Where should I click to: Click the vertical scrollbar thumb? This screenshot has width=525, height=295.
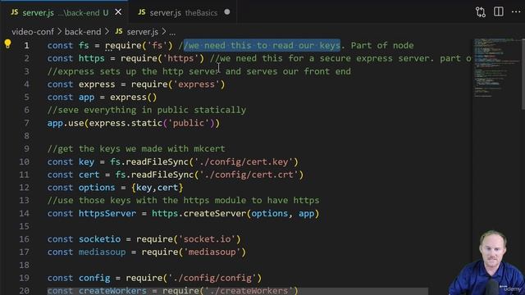(523, 74)
